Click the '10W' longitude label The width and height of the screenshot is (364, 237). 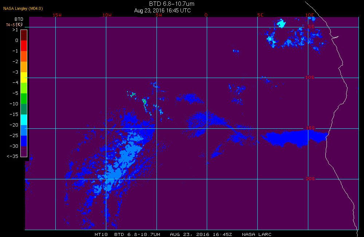[x=107, y=15]
